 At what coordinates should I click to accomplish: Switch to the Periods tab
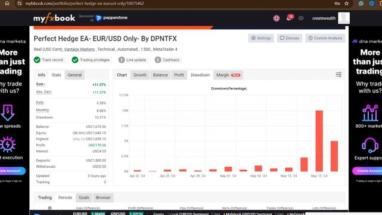point(65,198)
